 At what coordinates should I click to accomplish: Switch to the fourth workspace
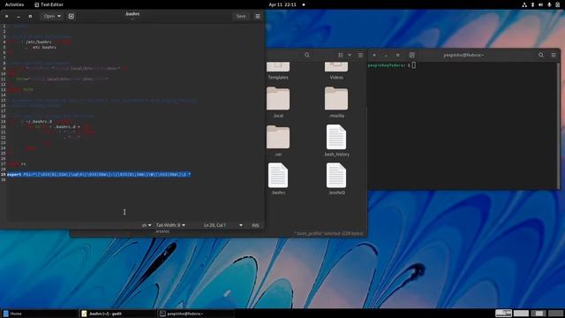[555, 314]
